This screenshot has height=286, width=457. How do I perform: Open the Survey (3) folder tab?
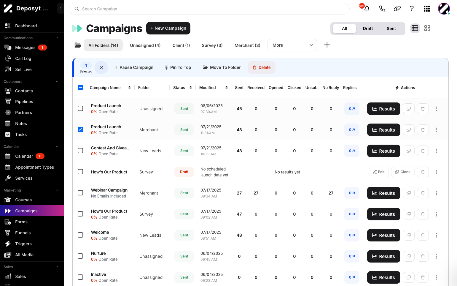tap(212, 45)
